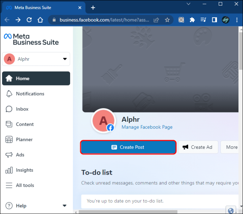Viewport: 243px width, 214px height.
Task: Click the browser extensions puzzle icon
Action: pyautogui.click(x=192, y=20)
